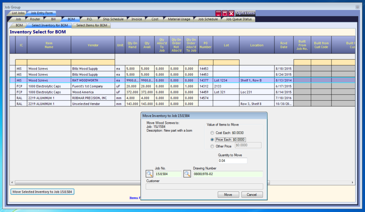Image resolution: width=365 pixels, height=212 pixels.
Task: Sort by the Rcvd Date column header
Action: pyautogui.click(x=284, y=45)
